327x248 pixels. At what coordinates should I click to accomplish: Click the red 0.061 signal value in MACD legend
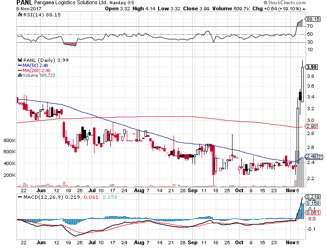[91, 197]
